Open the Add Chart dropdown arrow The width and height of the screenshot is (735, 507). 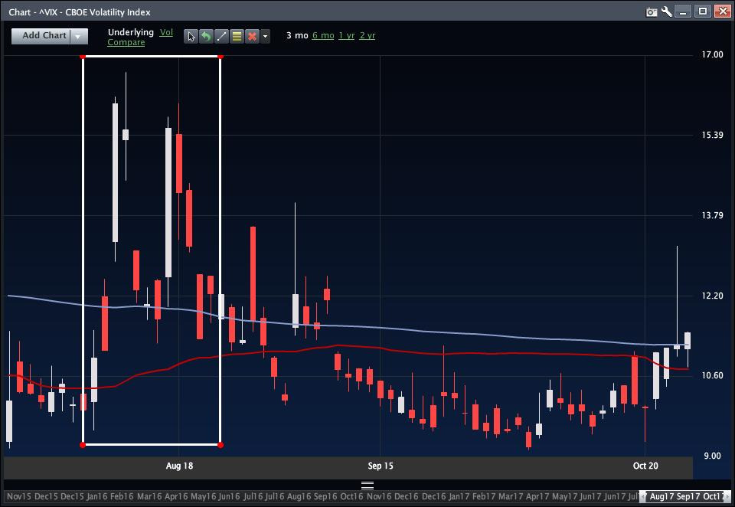(x=79, y=36)
